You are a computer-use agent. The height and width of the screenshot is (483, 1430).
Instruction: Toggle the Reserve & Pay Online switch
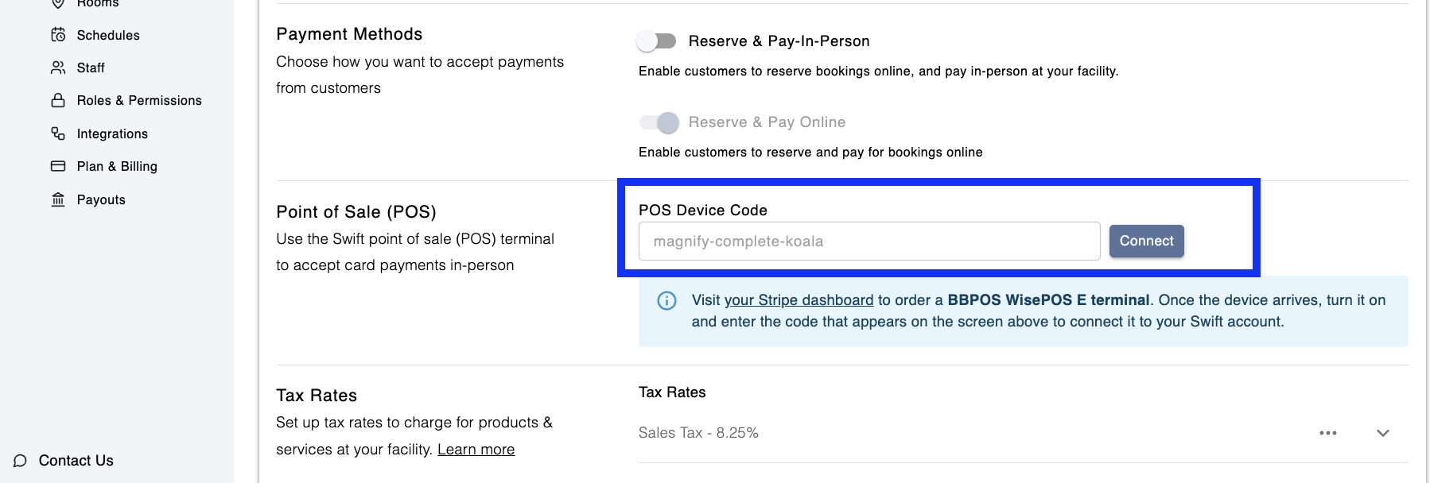point(659,122)
